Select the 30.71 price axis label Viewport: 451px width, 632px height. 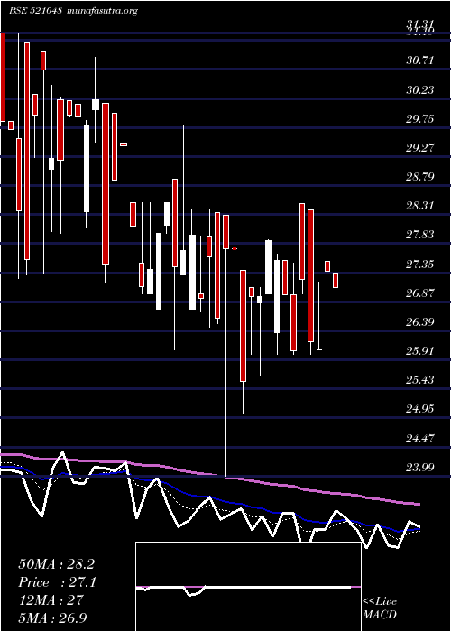pyautogui.click(x=420, y=60)
